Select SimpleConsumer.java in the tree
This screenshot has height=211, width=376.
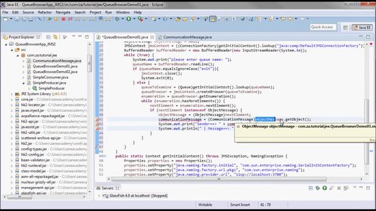[51, 77]
